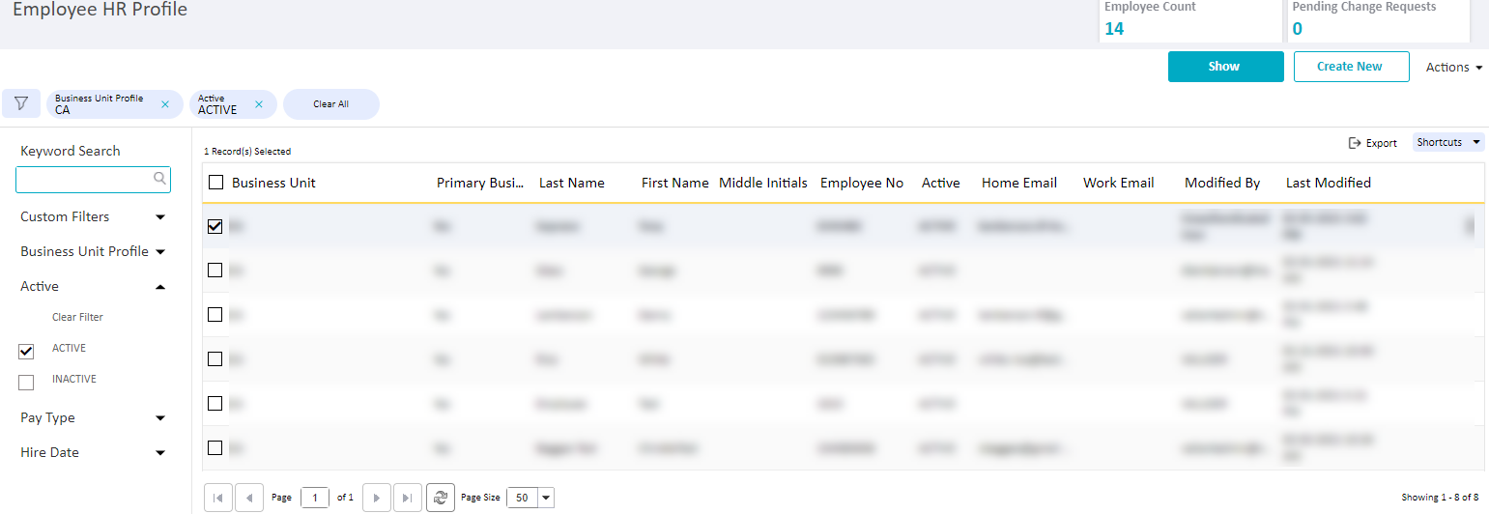
Task: Check the INACTIVE filter checkbox
Action: pos(26,383)
